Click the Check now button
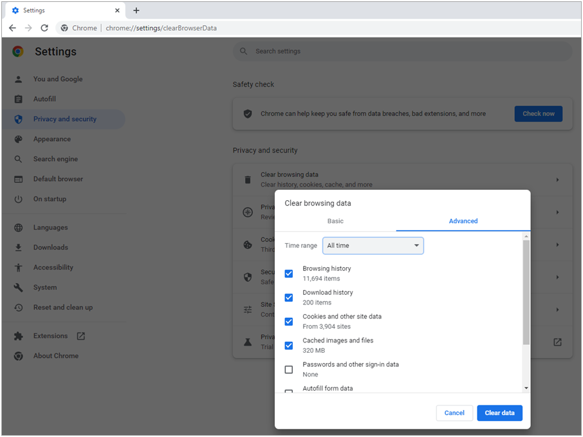 539,114
